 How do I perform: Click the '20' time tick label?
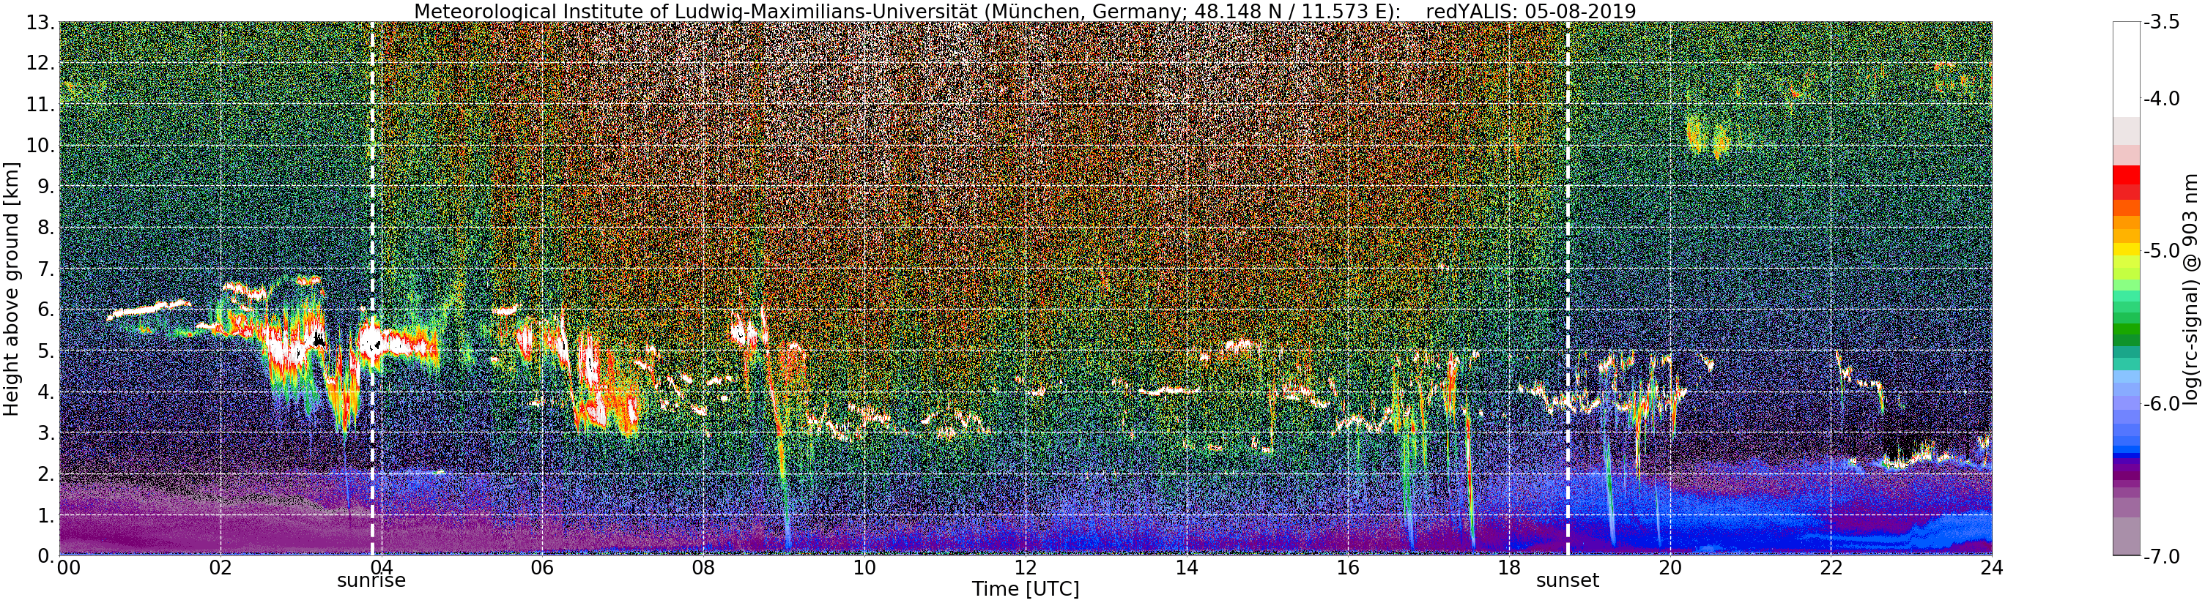click(x=1670, y=567)
